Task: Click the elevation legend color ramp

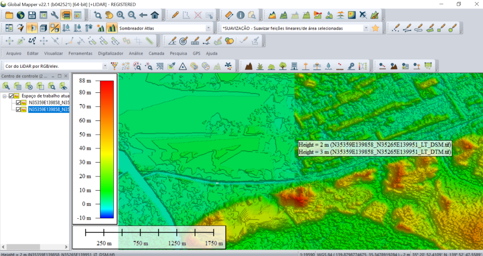Action: 107,149
